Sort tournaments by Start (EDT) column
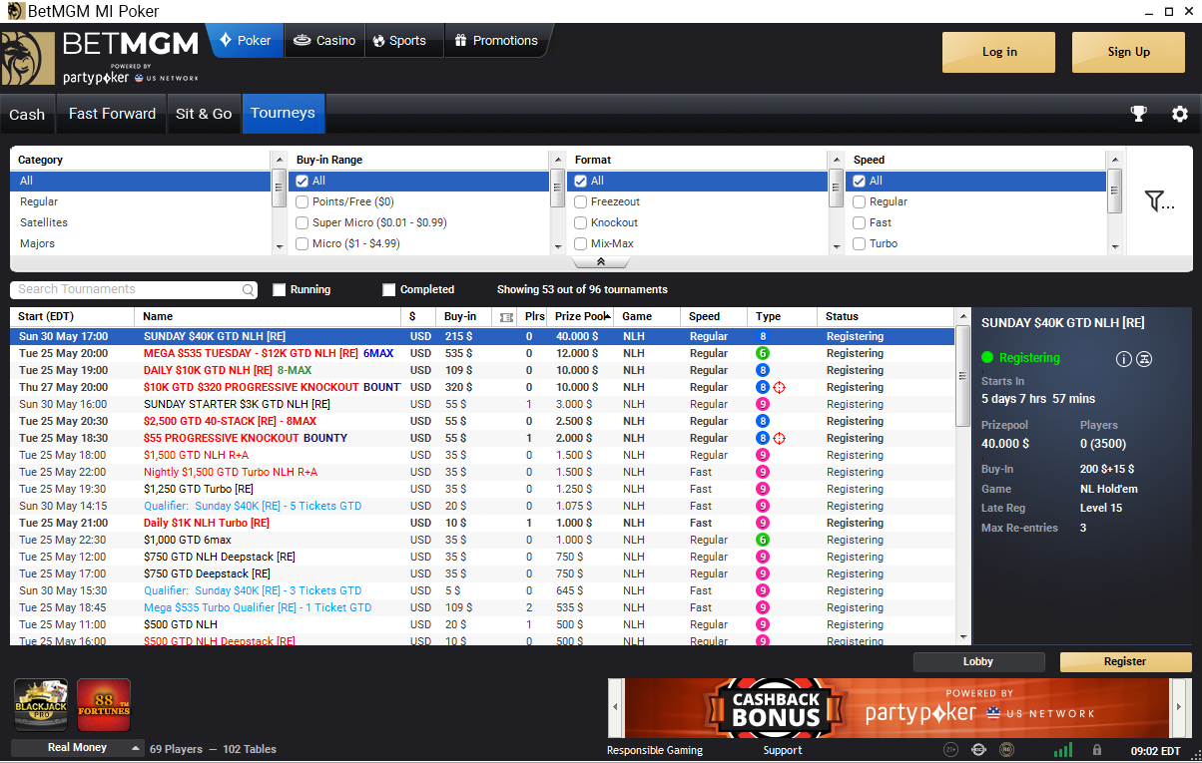Image resolution: width=1202 pixels, height=763 pixels. click(72, 317)
